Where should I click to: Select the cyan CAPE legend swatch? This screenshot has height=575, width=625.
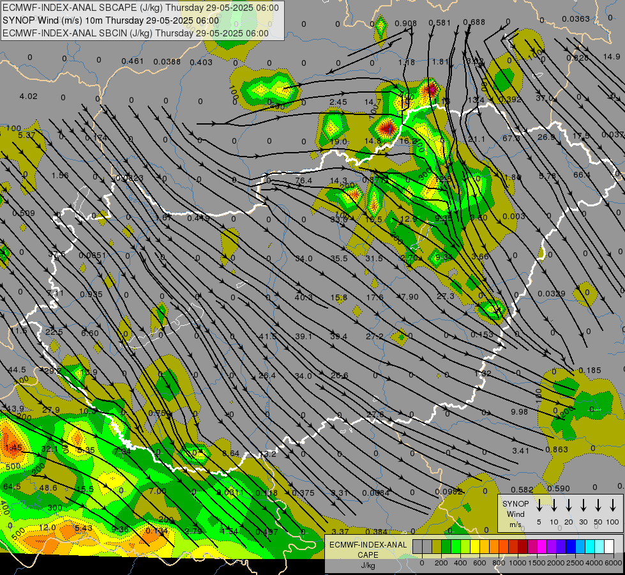tap(589, 547)
